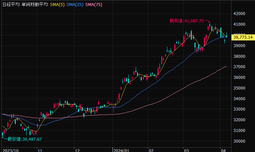Click the 日経平均 単純移動平均 chart title

click(25, 5)
